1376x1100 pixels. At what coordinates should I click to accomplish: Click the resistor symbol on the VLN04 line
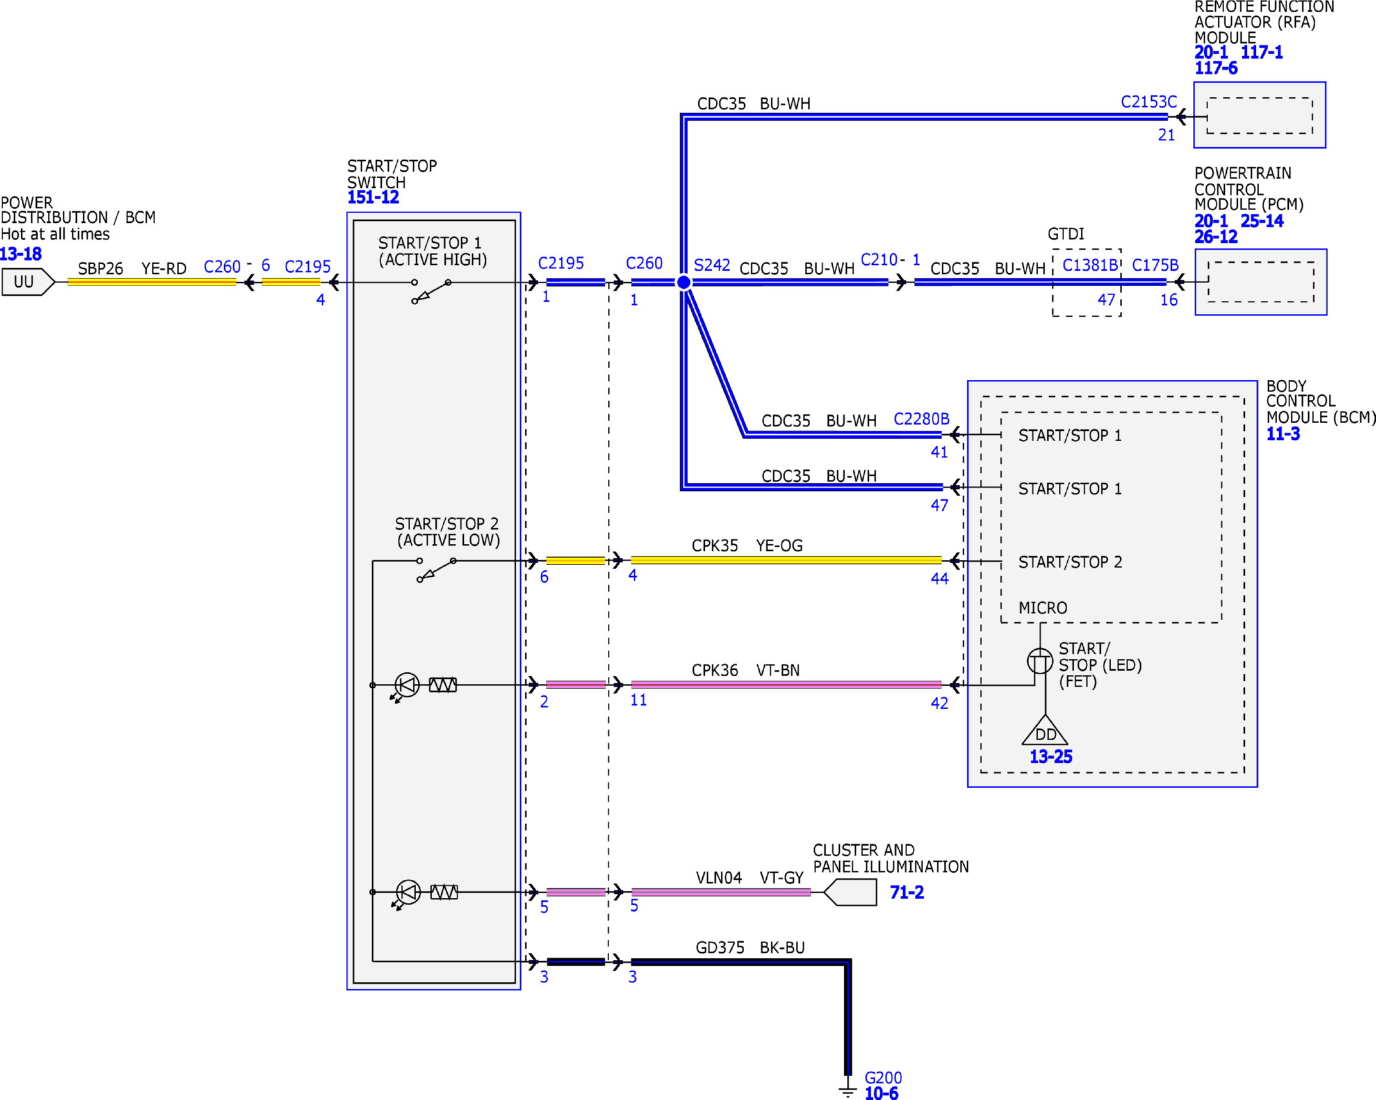(444, 892)
